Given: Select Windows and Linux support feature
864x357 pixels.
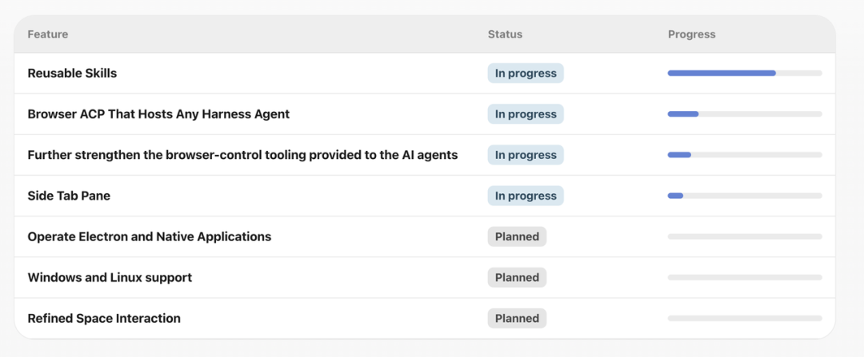Looking at the screenshot, I should (x=110, y=277).
